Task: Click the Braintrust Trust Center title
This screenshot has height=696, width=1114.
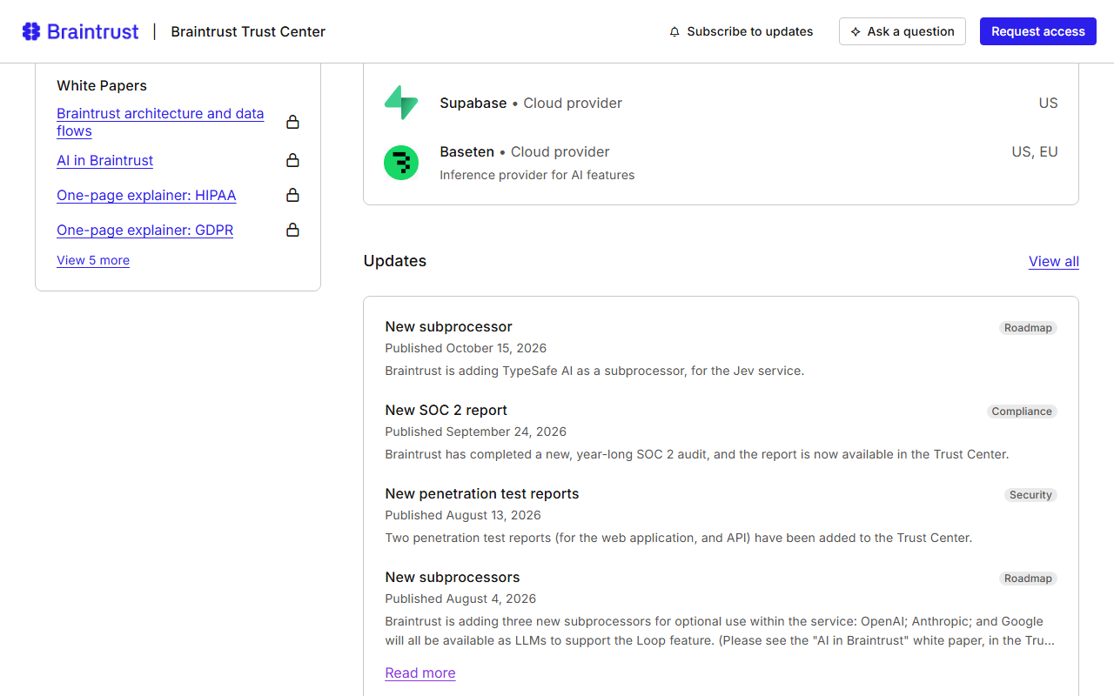Action: click(248, 31)
